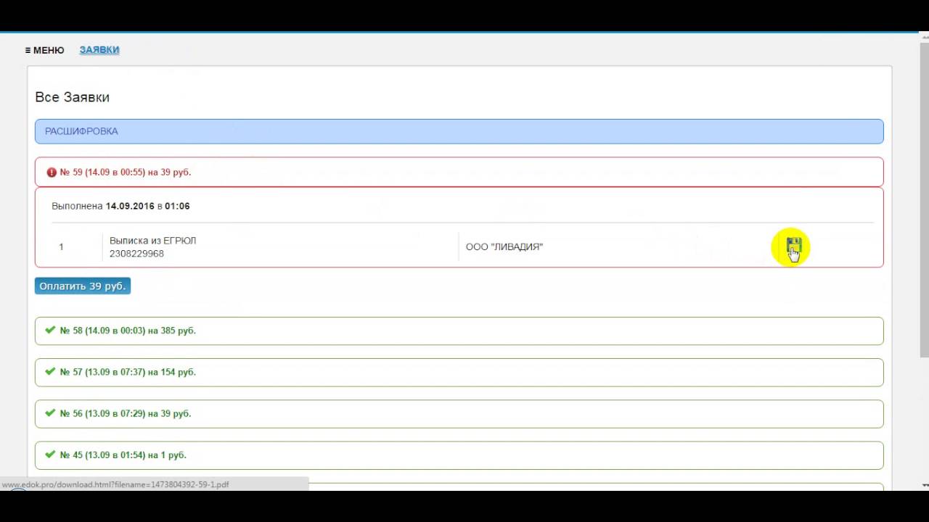
Task: Click the red error icon on № 59
Action: coord(52,173)
